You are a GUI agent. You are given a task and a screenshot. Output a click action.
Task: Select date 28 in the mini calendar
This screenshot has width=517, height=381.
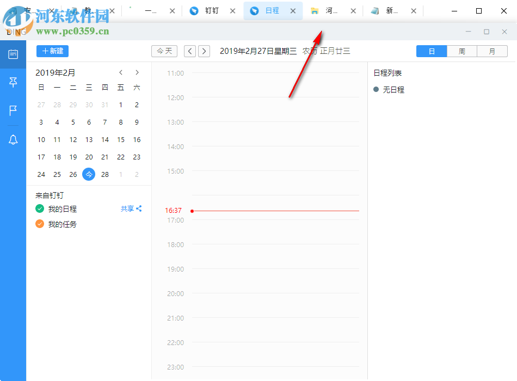(x=104, y=174)
